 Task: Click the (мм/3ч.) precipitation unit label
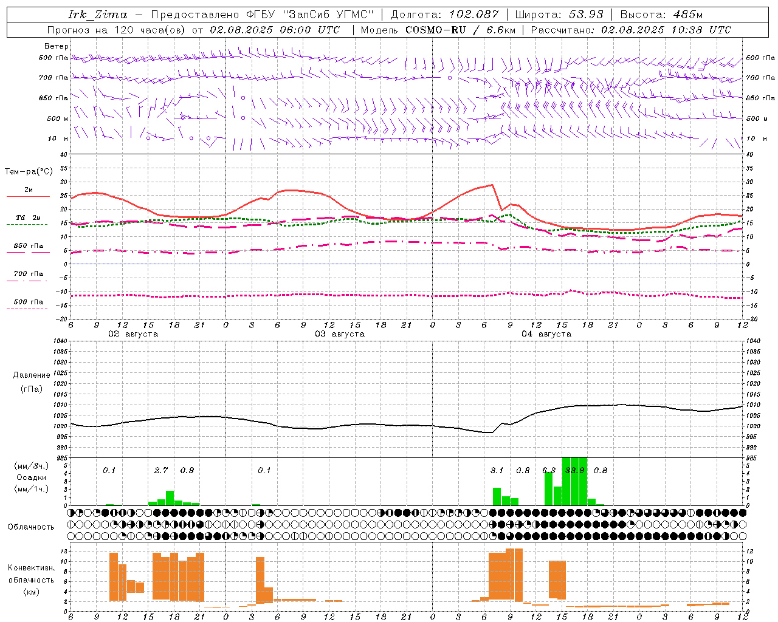(31, 466)
